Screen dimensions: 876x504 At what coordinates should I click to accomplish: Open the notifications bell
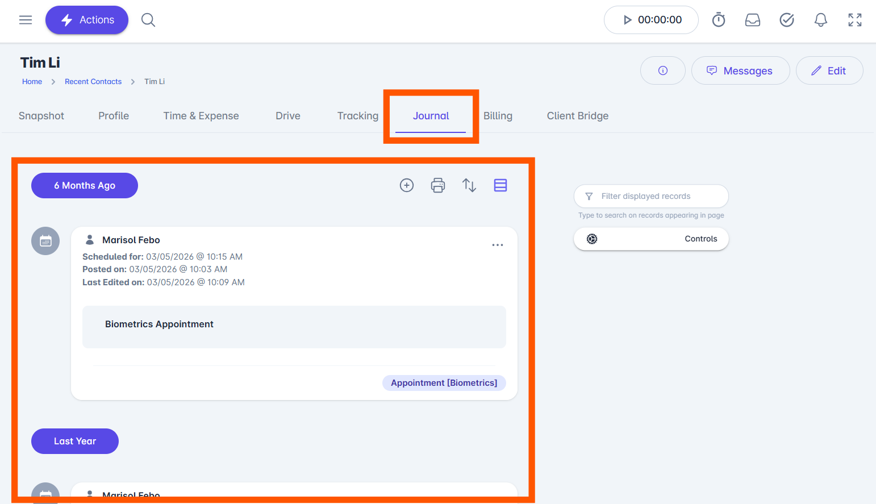pos(821,20)
